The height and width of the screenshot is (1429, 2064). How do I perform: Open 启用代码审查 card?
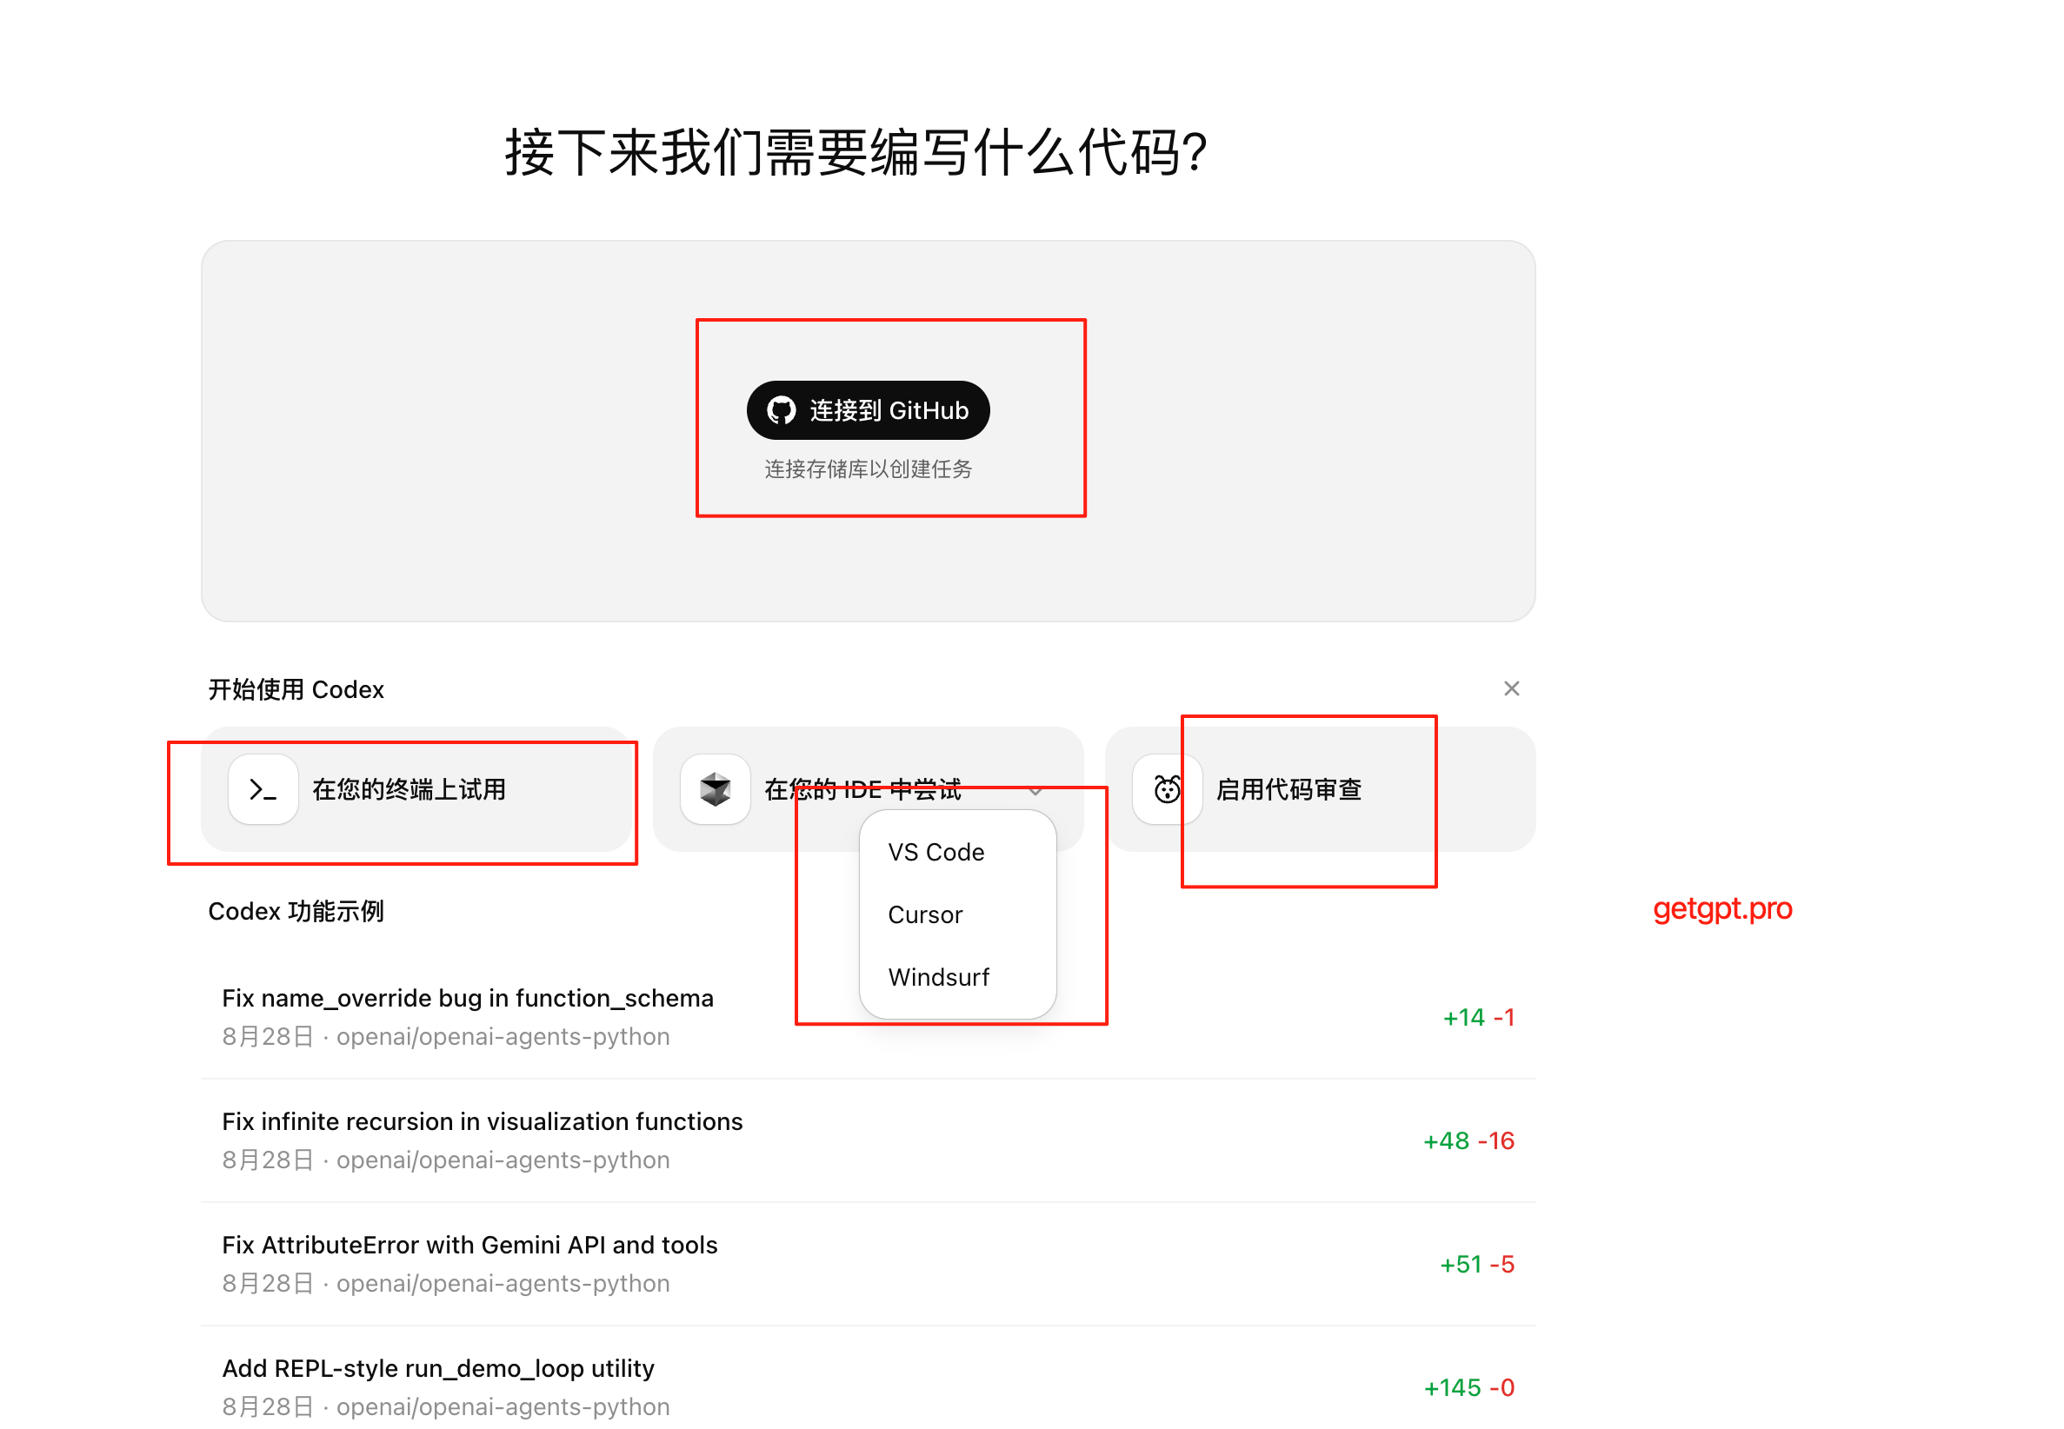click(1320, 788)
